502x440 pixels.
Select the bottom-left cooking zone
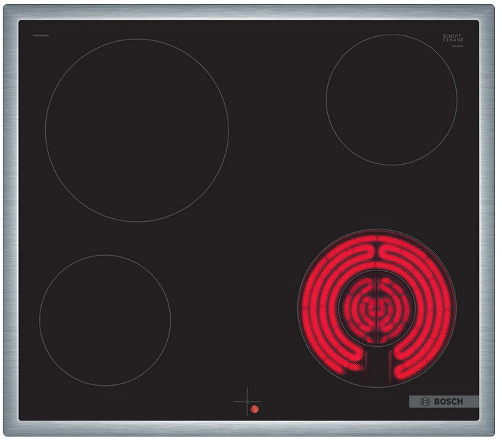pyautogui.click(x=105, y=320)
